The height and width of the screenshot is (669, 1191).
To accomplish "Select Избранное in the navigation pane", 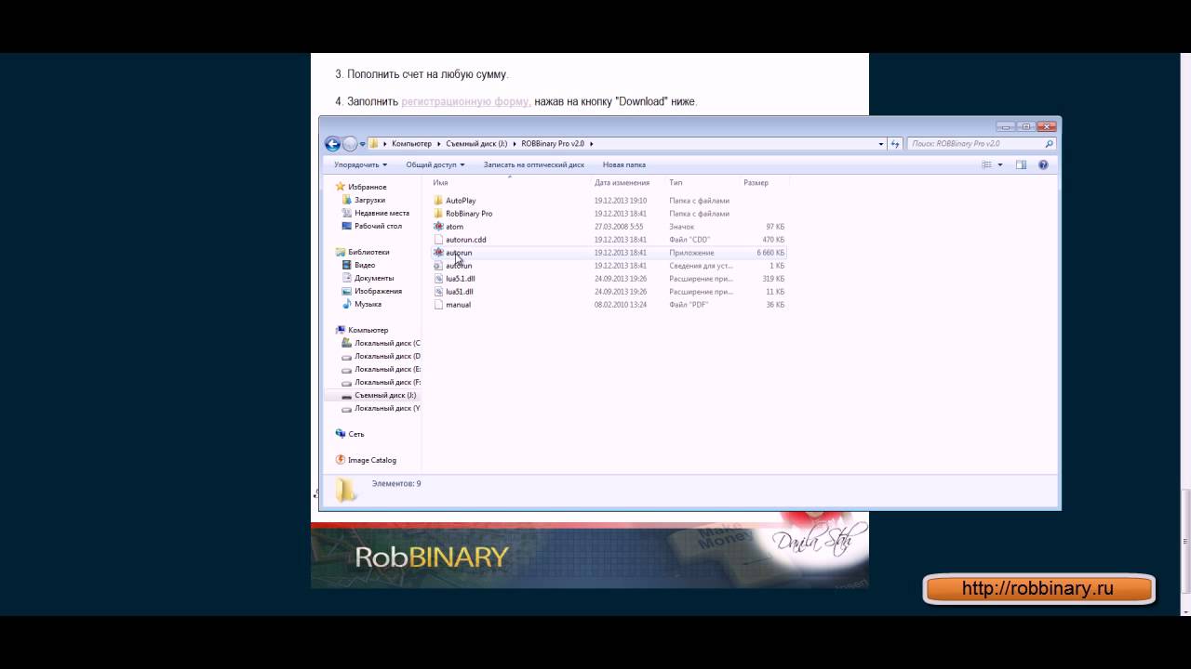I will pos(368,187).
